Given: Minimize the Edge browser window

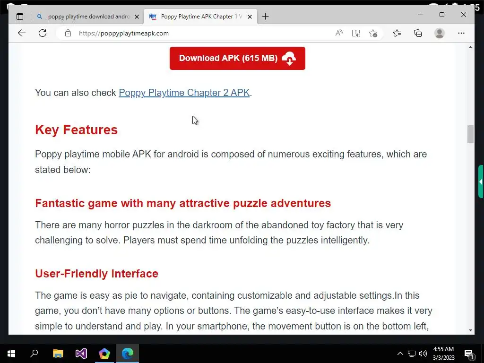Looking at the screenshot, I should tap(420, 15).
